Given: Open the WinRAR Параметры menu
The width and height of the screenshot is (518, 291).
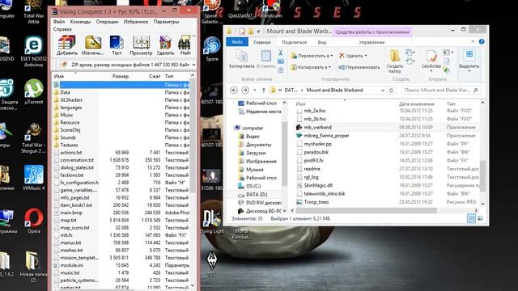Looking at the screenshot, I should click(166, 22).
